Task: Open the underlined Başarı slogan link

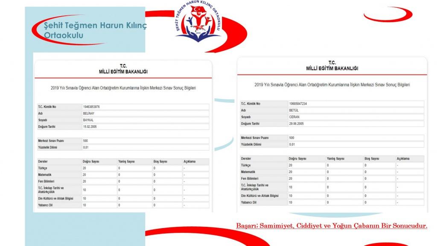Action: coord(332,226)
